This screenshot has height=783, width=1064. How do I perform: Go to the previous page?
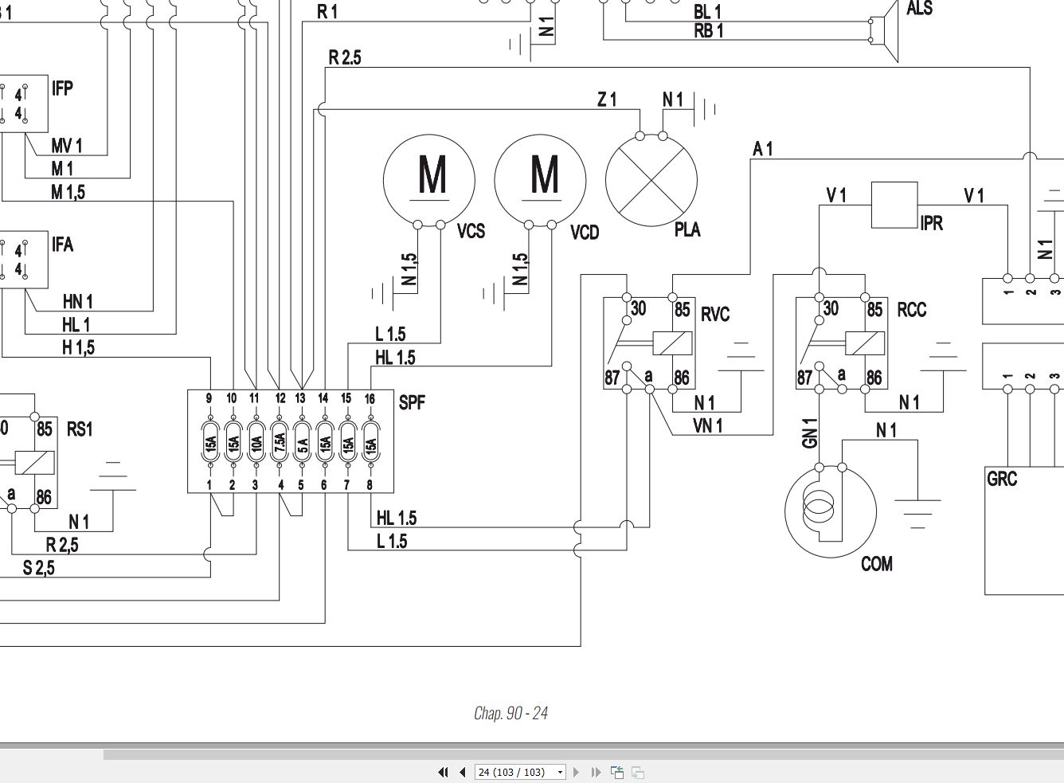(x=462, y=772)
